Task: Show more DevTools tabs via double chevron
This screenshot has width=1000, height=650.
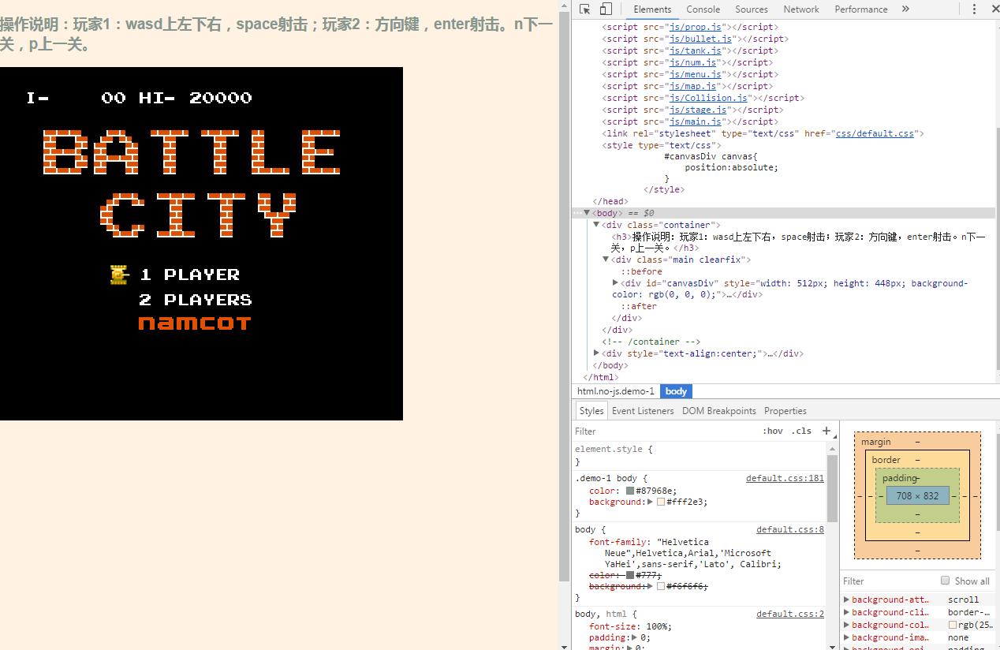Action: 905,9
